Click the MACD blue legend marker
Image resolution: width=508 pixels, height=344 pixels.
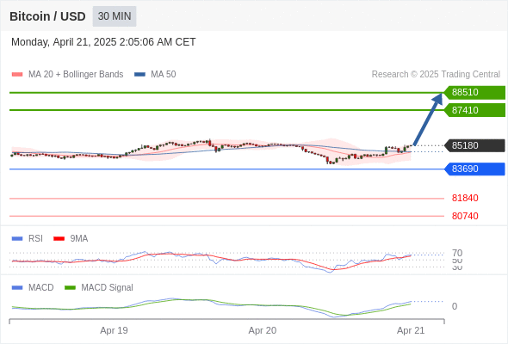pyautogui.click(x=17, y=287)
